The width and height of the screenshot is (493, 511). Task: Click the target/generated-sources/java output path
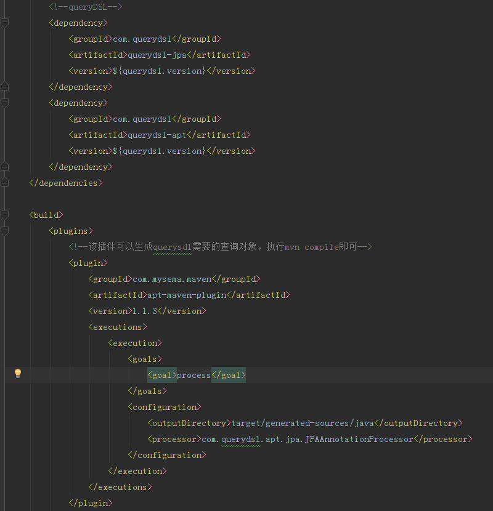303,423
